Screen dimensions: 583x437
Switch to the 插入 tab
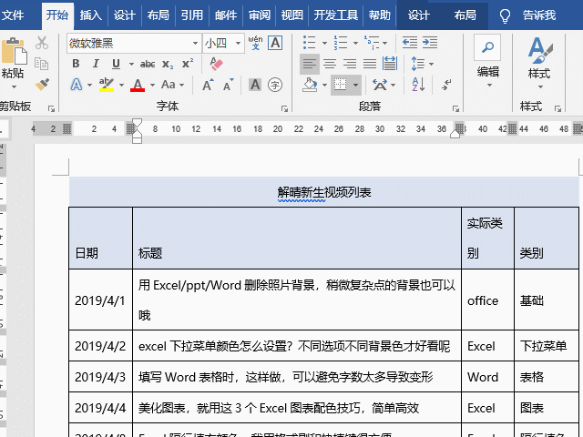point(90,15)
